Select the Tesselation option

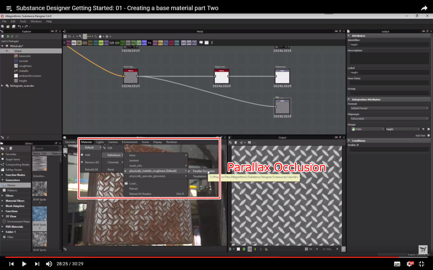(199, 176)
